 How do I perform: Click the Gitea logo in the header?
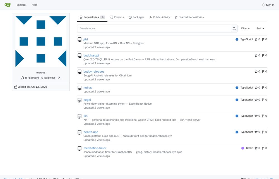click(8, 5)
